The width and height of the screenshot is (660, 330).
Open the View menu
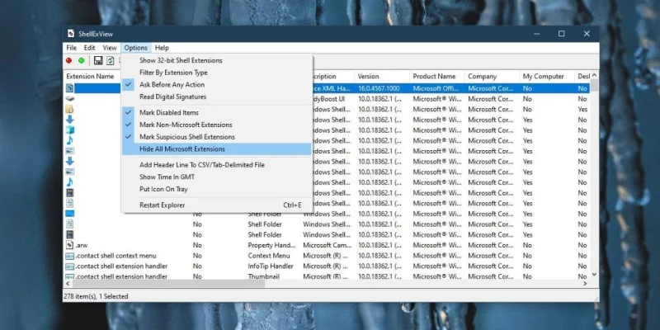click(x=110, y=48)
